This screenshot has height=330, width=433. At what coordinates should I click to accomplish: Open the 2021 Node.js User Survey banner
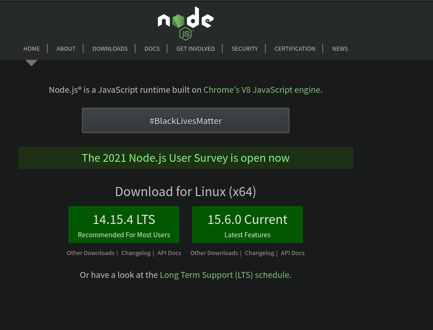tap(186, 158)
